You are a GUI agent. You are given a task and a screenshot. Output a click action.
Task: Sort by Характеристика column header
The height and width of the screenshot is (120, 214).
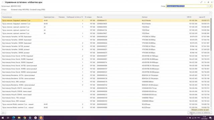pyautogui.click(x=50, y=17)
